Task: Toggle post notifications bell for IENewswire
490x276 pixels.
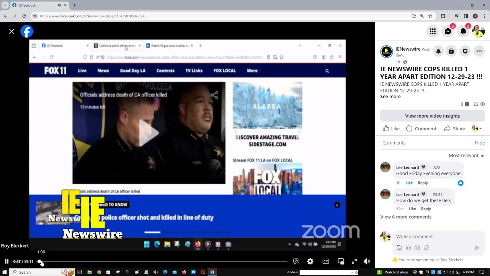Action: coord(438,51)
